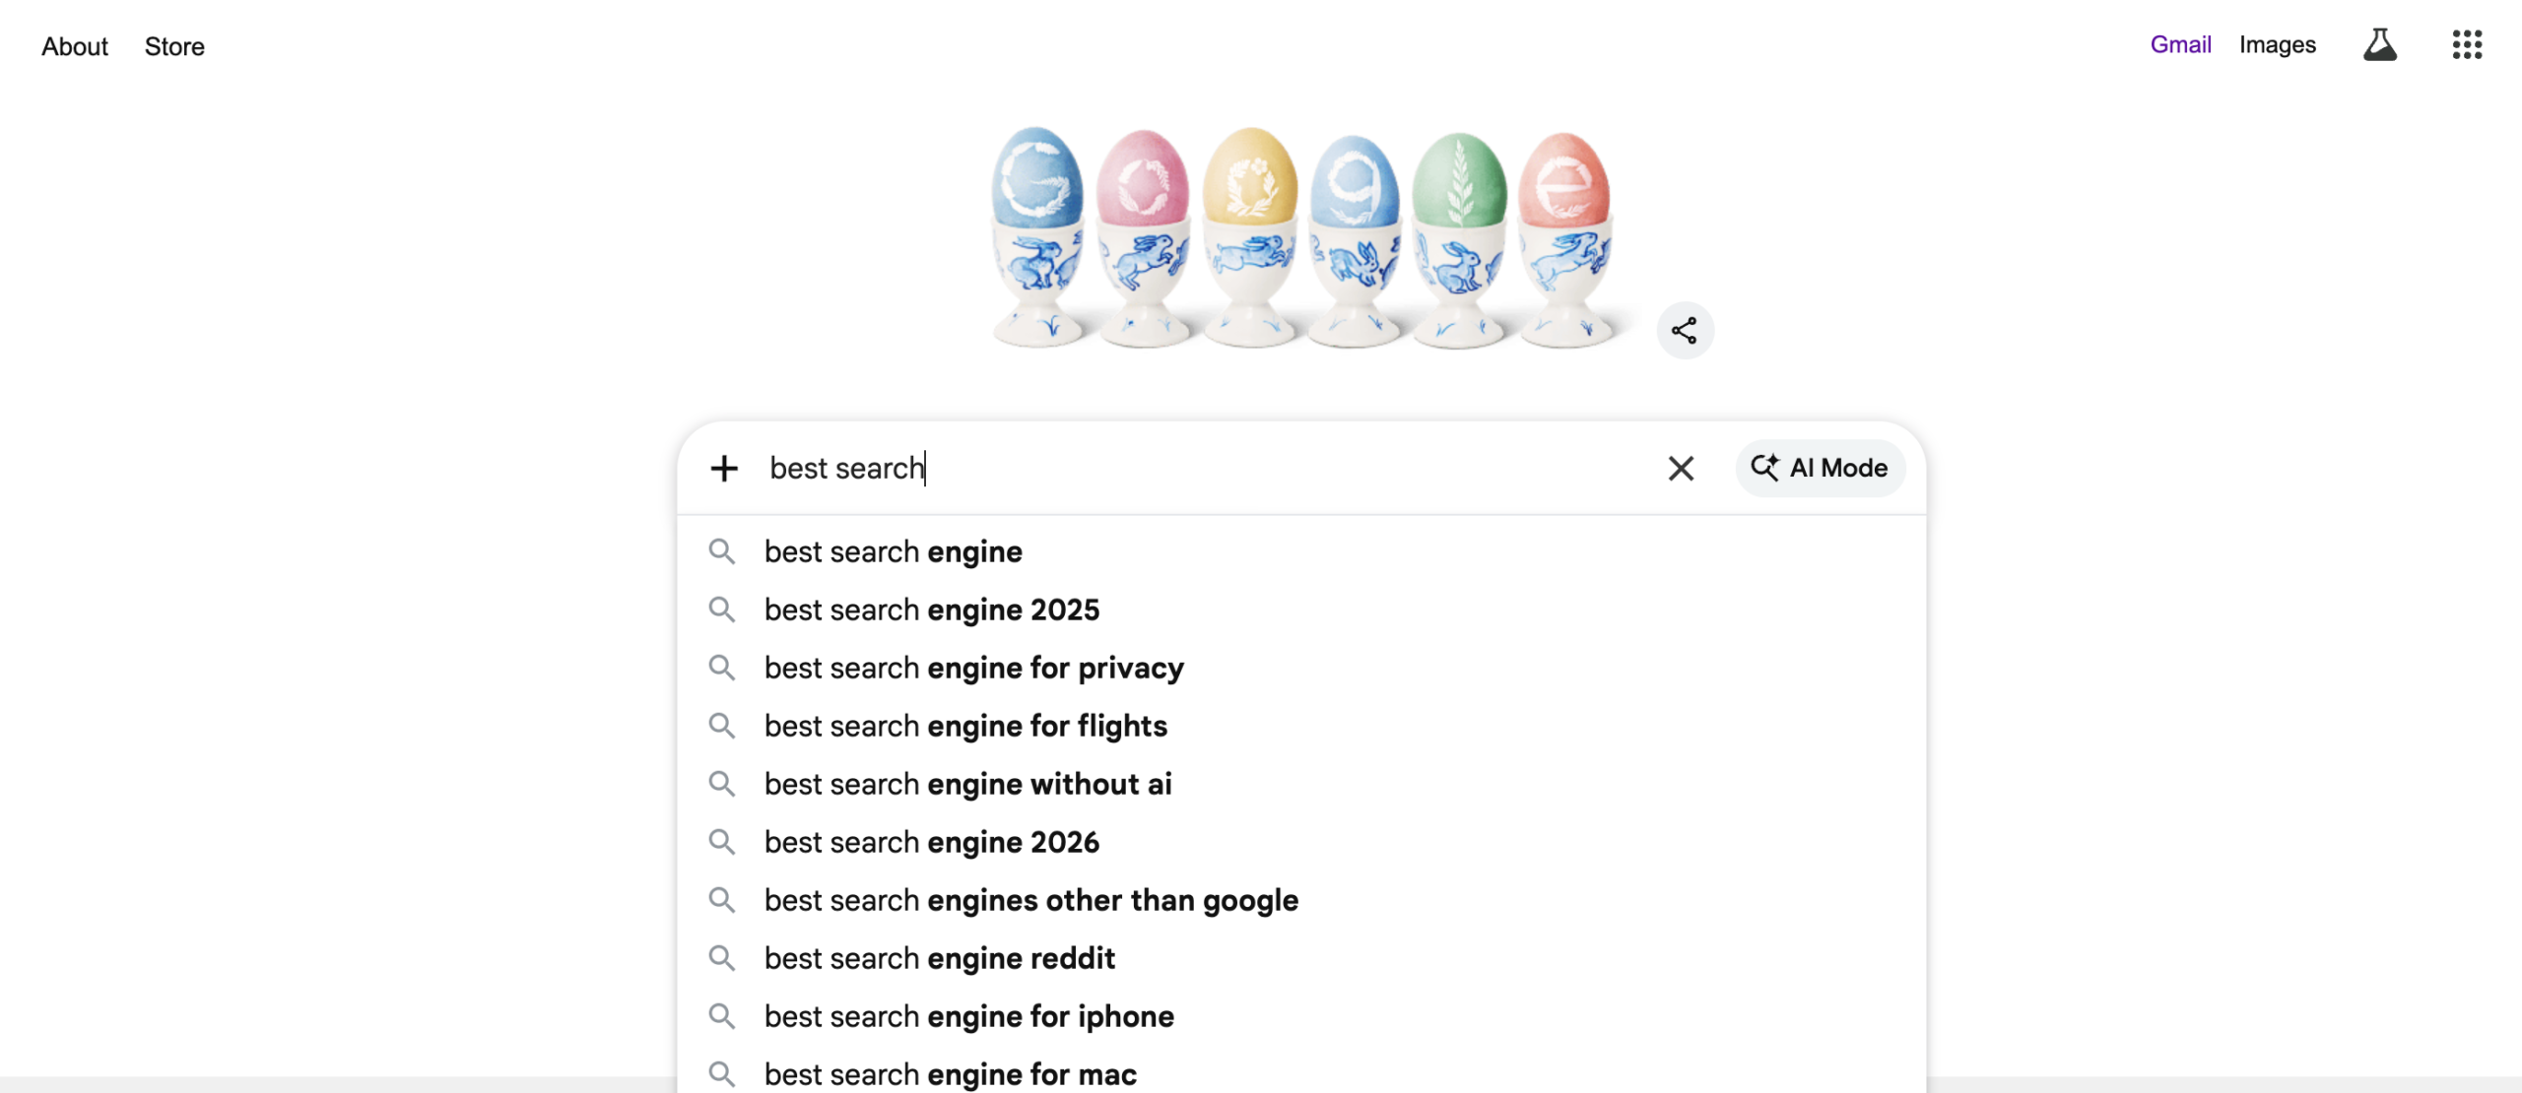
Task: Open the Store page
Action: point(173,45)
